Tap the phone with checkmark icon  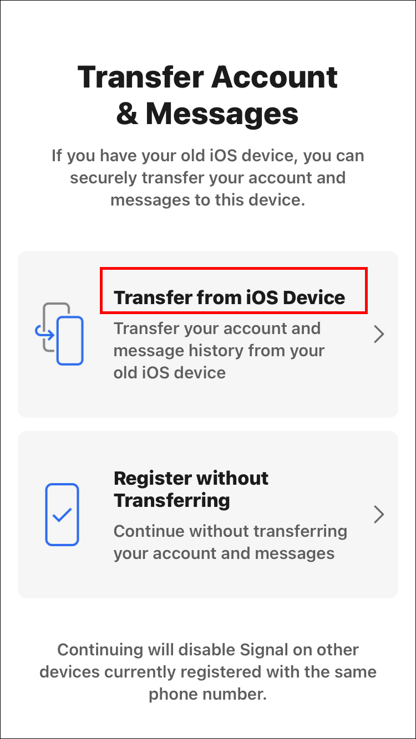62,514
